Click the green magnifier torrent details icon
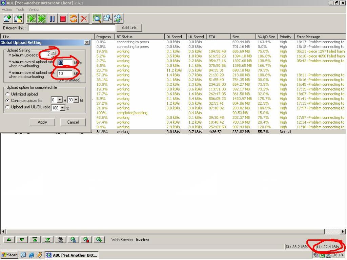Viewport: 347px width, 260px height. [x=97, y=19]
